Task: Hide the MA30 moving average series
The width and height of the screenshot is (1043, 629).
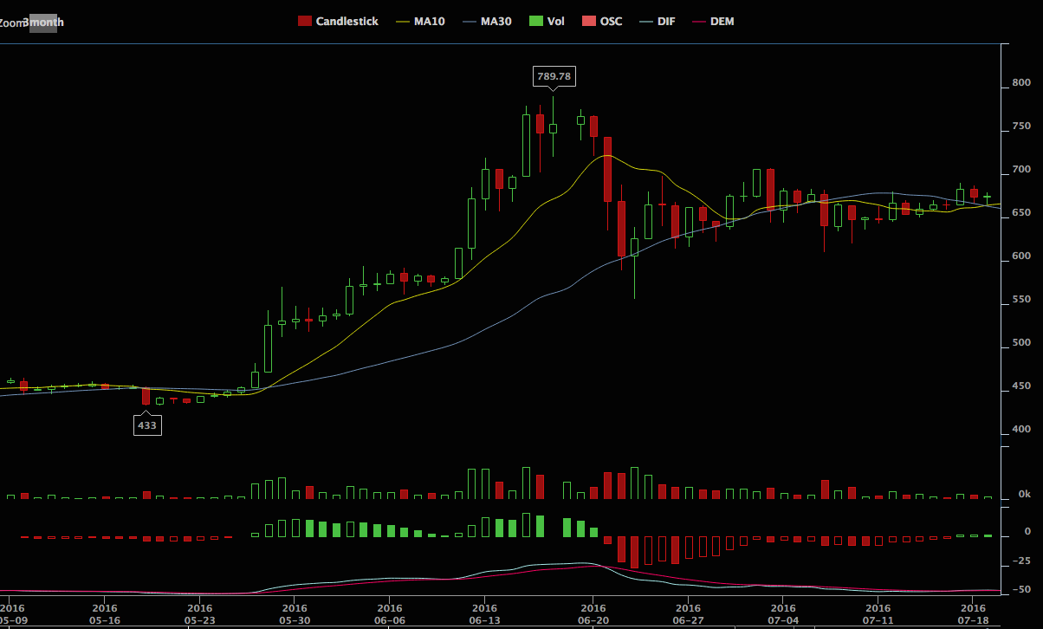Action: [487, 21]
